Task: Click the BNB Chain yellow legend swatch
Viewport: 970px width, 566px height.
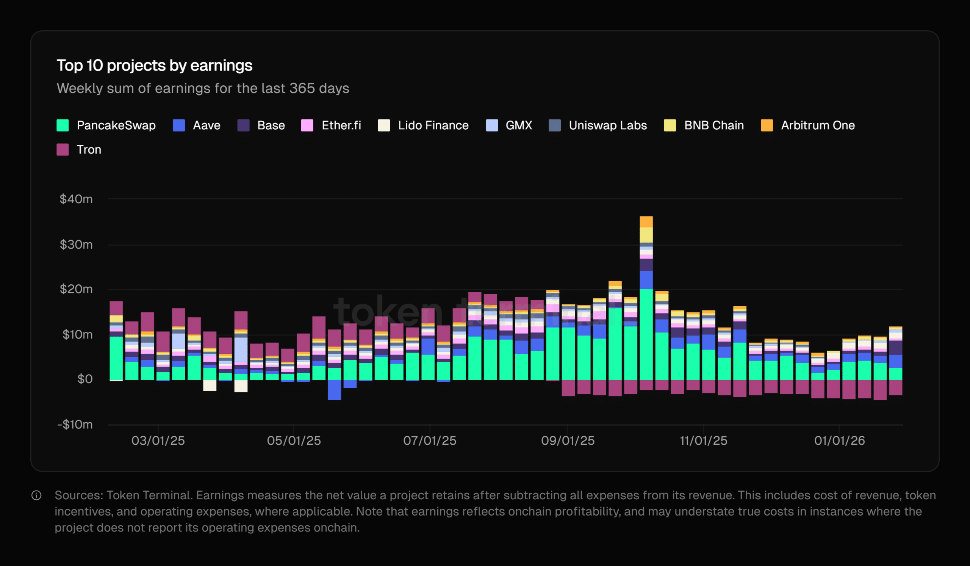Action: pos(670,125)
